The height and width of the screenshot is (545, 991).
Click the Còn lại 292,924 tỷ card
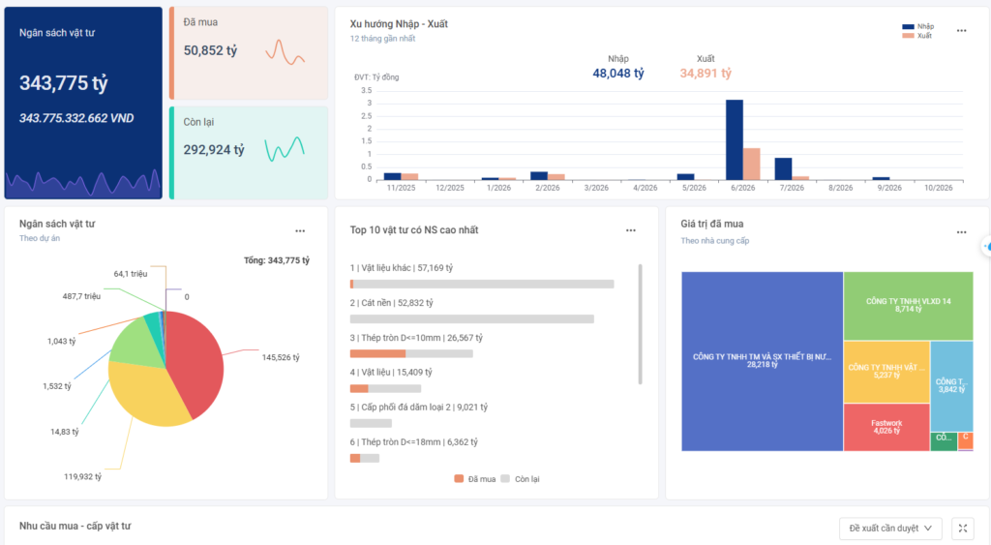coord(249,152)
